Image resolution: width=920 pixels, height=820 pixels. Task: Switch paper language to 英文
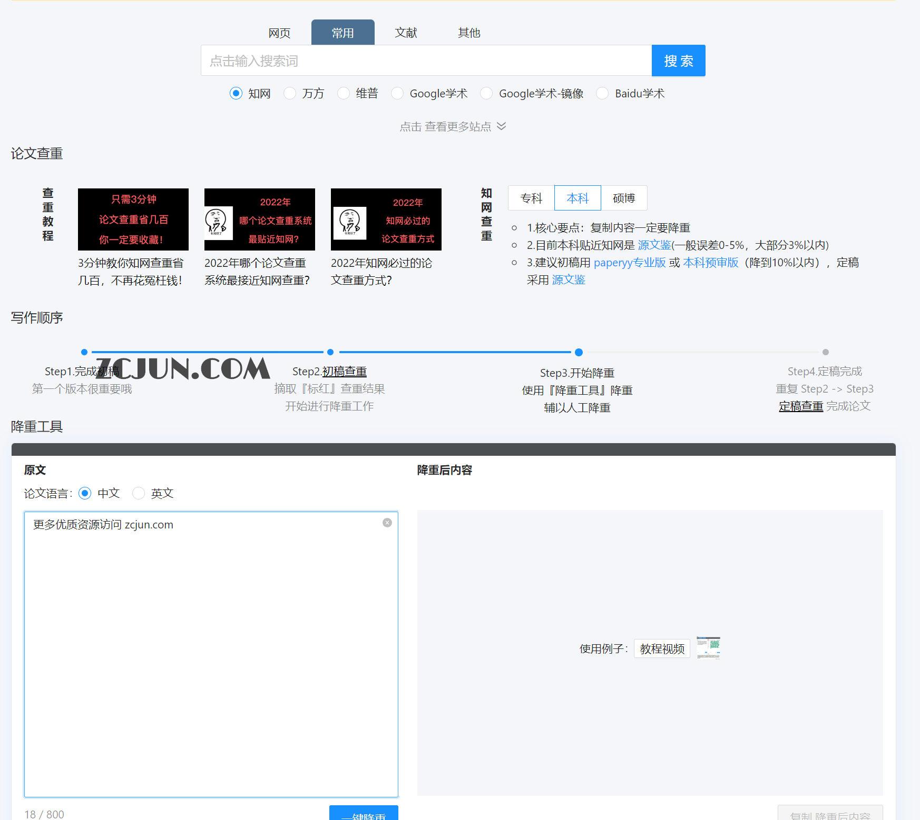tap(139, 493)
